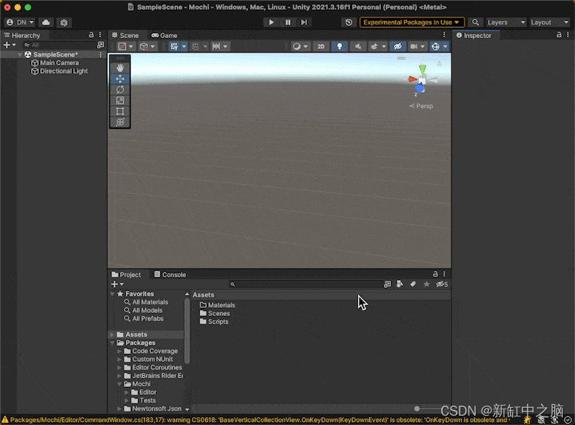Toggle scene audio mute
The width and height of the screenshot is (575, 425).
[358, 47]
